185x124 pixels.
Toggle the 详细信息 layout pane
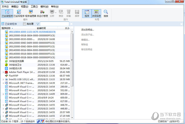click(x=96, y=14)
